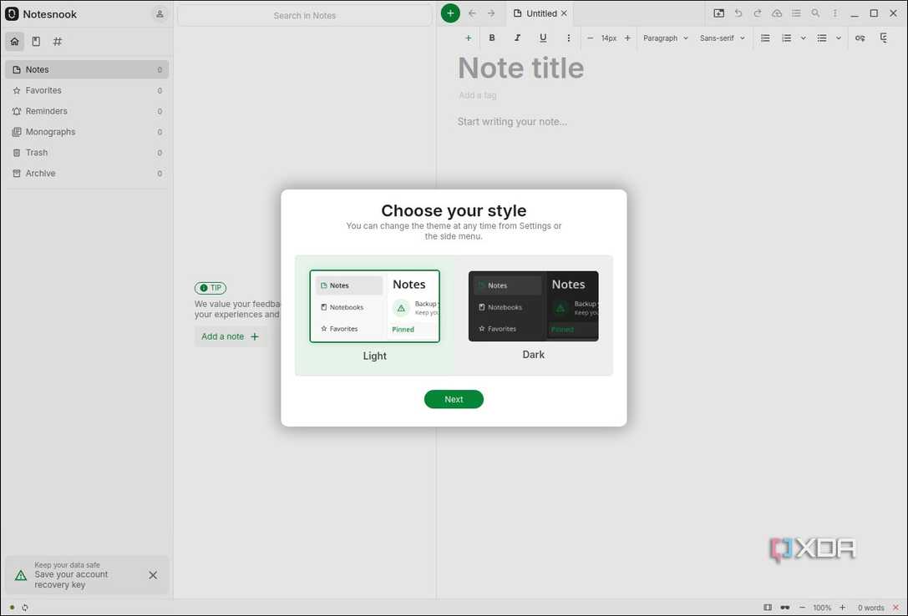Expand bullet list style options
The width and height of the screenshot is (908, 616).
tap(839, 38)
